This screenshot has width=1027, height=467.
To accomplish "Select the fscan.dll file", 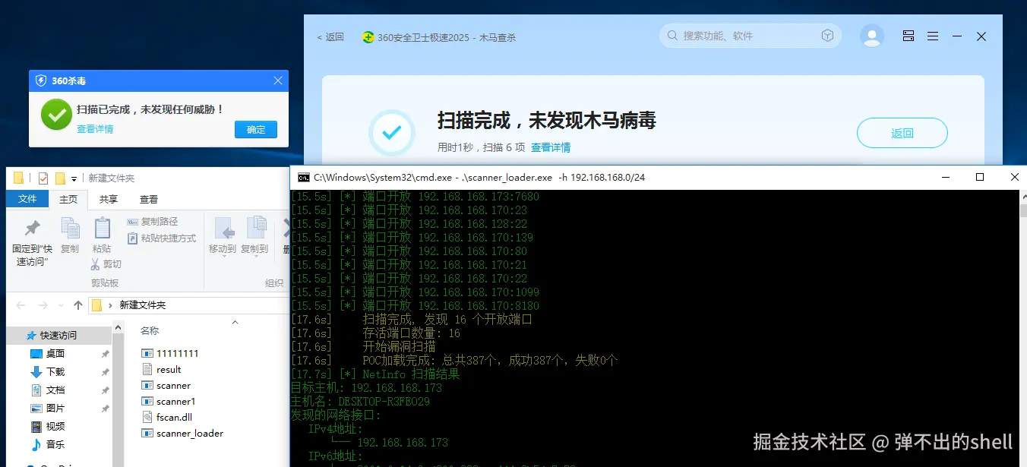I will (169, 417).
